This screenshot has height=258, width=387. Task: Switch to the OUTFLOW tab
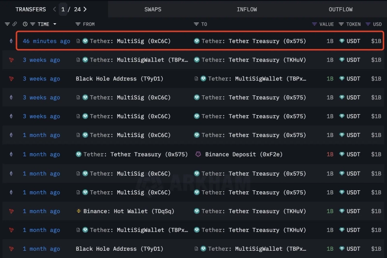(x=341, y=9)
